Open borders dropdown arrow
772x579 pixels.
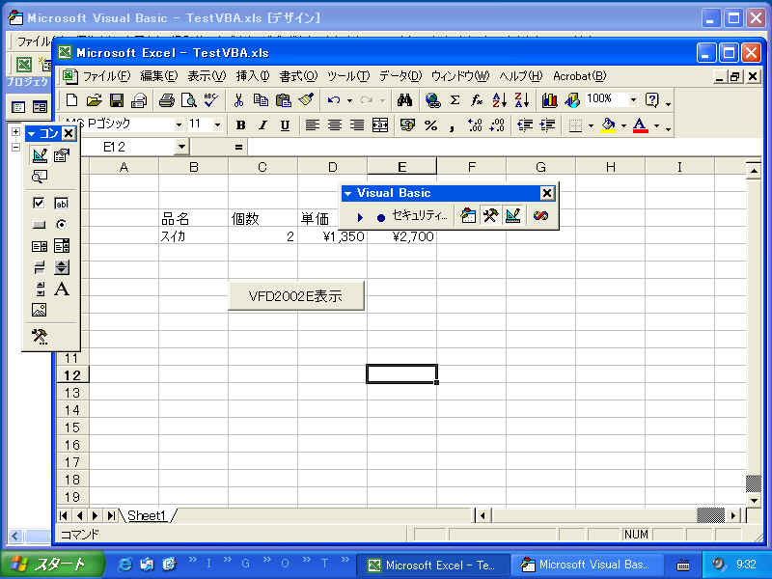coord(592,125)
